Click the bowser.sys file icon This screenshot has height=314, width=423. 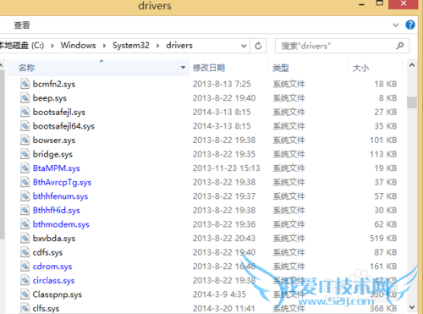tap(25, 140)
